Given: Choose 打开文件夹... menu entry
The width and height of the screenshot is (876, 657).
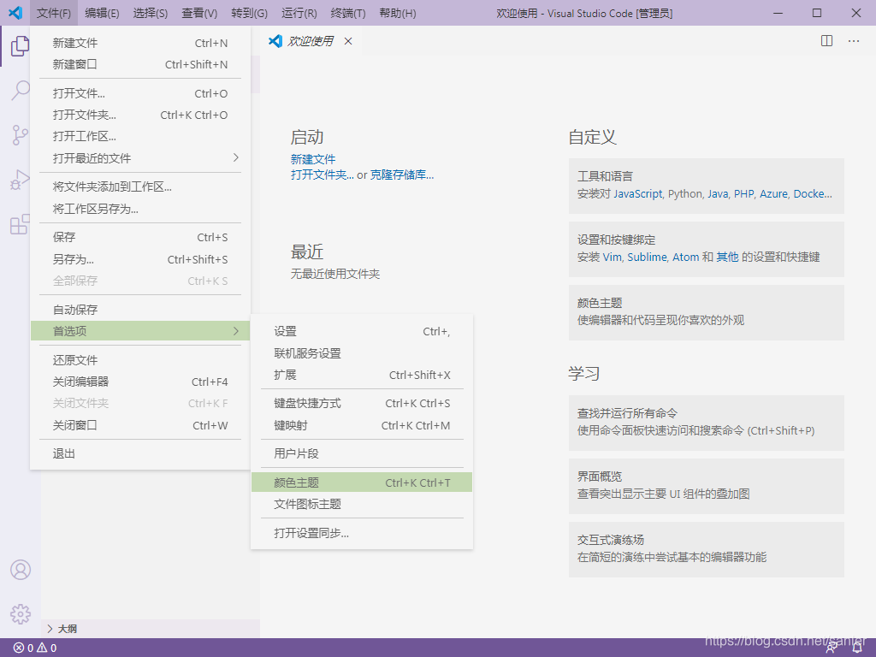Looking at the screenshot, I should pos(140,115).
